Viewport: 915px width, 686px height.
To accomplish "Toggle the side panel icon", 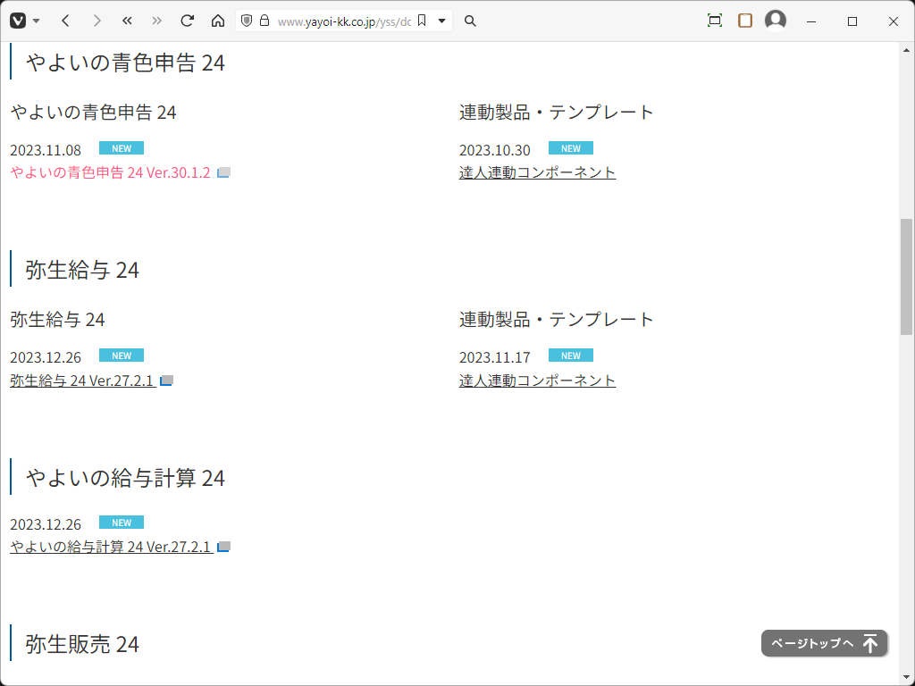I will click(x=744, y=21).
